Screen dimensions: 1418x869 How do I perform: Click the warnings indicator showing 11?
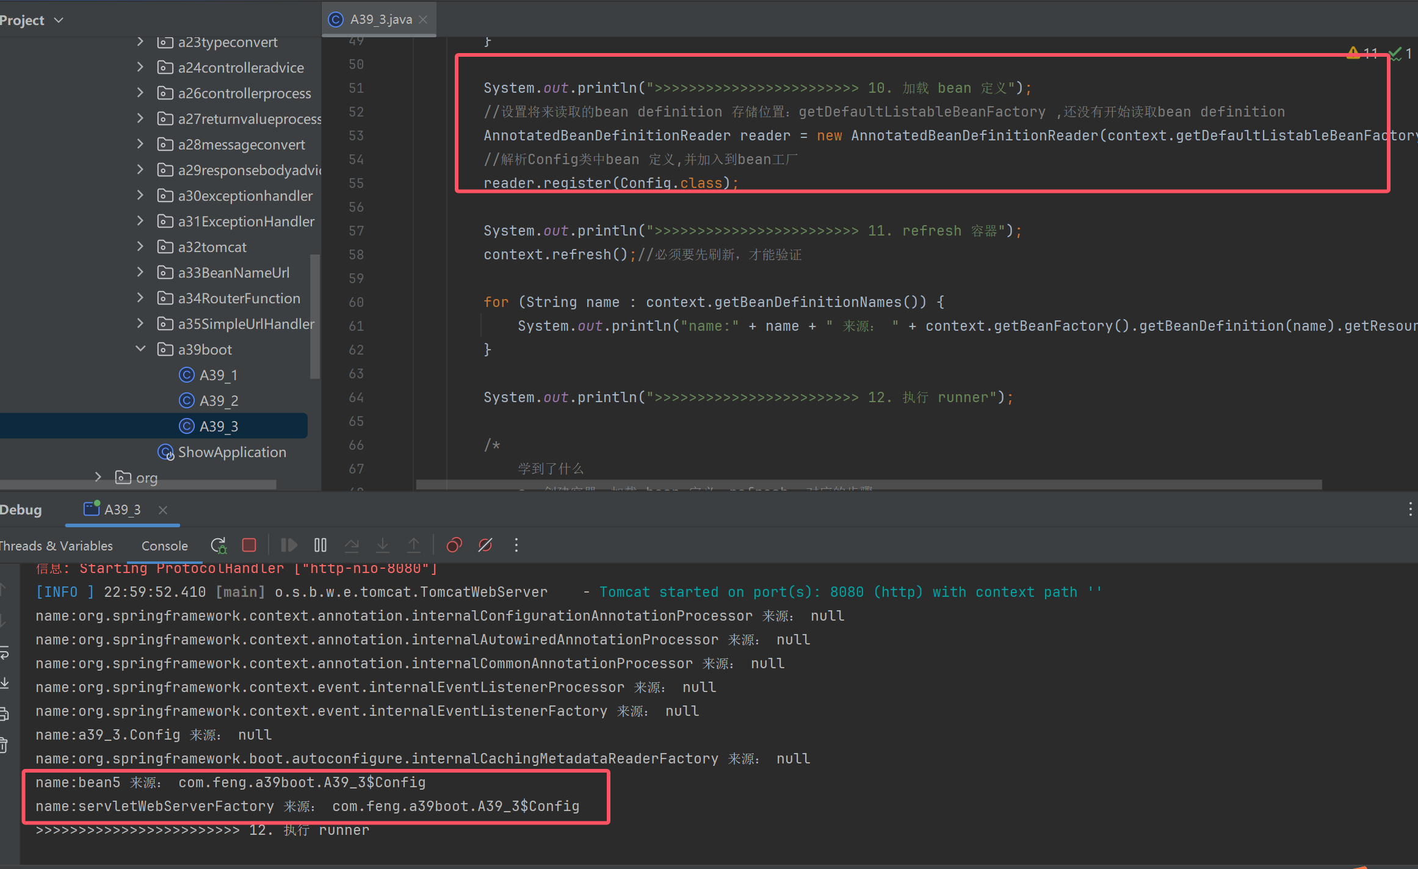pyautogui.click(x=1362, y=53)
